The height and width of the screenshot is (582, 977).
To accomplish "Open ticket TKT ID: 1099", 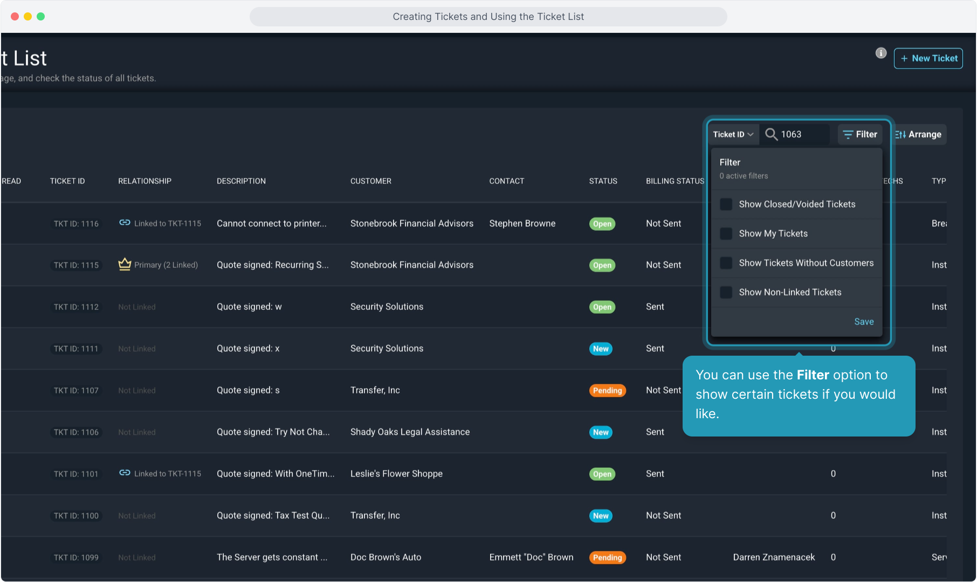I will pyautogui.click(x=76, y=558).
